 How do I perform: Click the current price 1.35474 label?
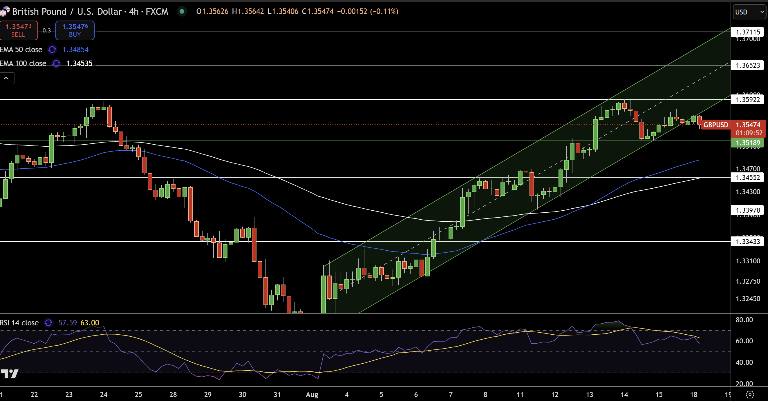[x=748, y=125]
